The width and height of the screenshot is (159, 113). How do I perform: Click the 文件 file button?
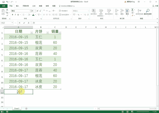(x=4, y=5)
